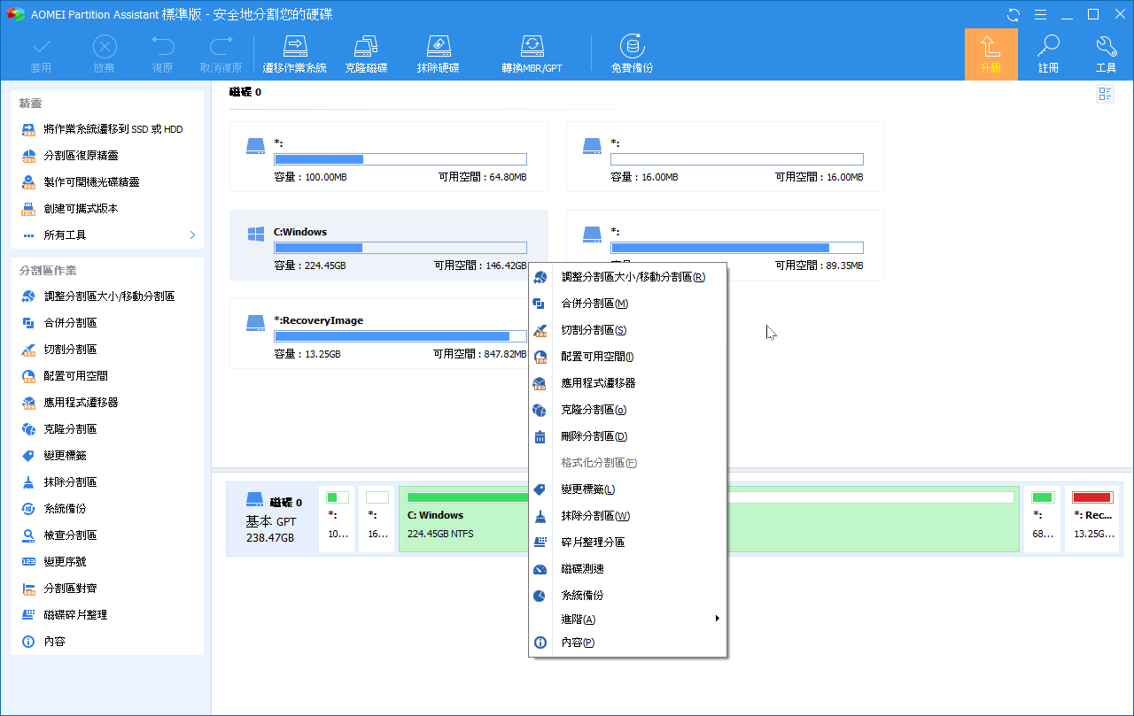This screenshot has height=716, width=1134.
Task: Select the 16... partition block in disk map
Action: 377,520
